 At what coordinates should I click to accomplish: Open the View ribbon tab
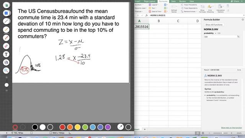coord(191,1)
